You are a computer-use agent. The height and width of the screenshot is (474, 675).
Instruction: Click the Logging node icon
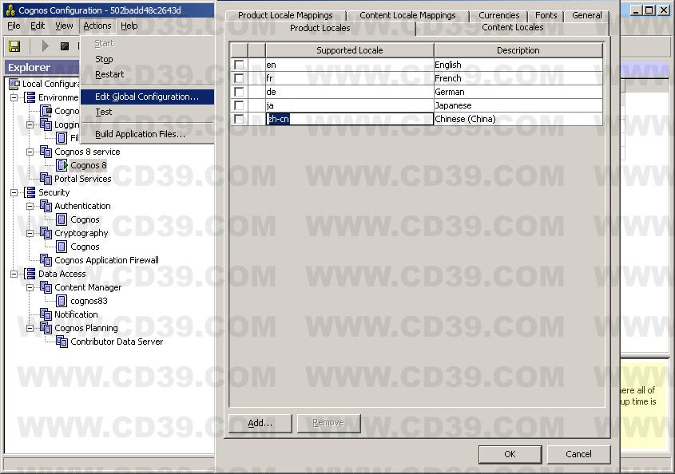click(x=46, y=124)
